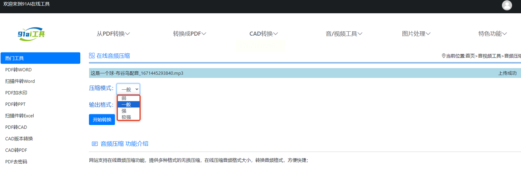Choose the 弱 compression option
The width and height of the screenshot is (521, 169).
[128, 98]
